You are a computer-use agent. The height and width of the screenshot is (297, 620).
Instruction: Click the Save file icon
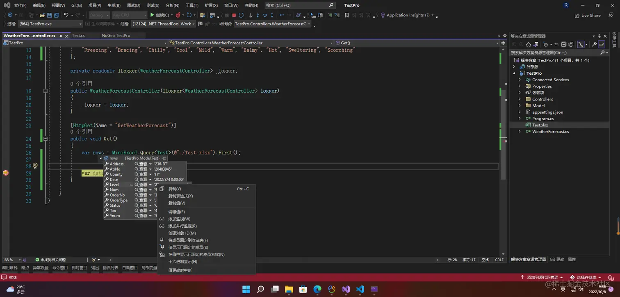click(x=49, y=15)
